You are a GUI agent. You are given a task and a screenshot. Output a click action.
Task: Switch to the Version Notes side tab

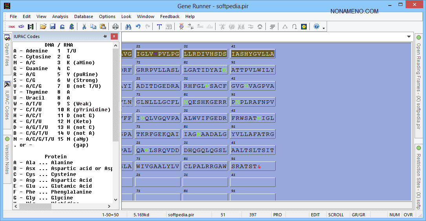7,157
